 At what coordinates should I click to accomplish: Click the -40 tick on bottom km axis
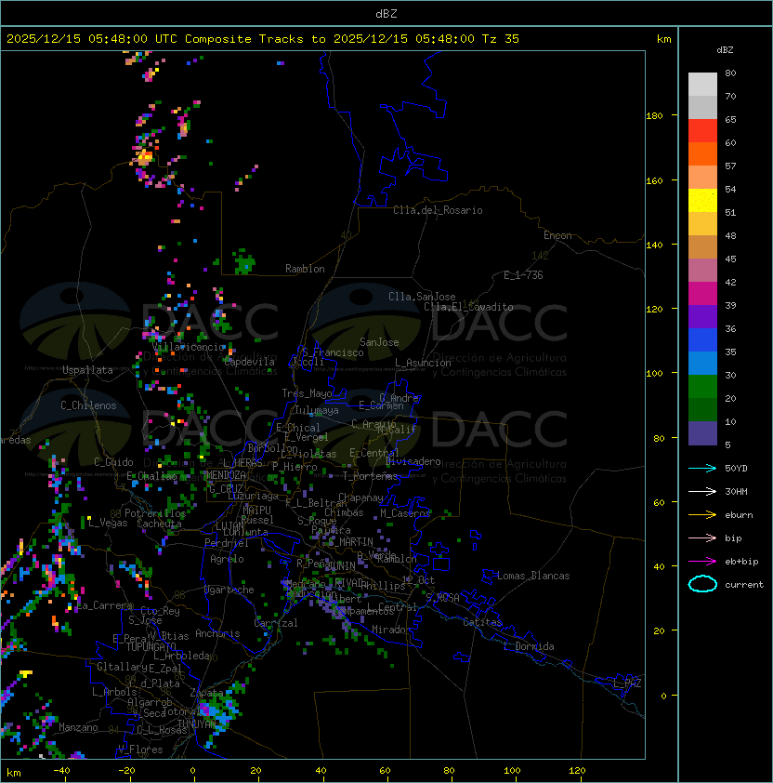pos(61,771)
